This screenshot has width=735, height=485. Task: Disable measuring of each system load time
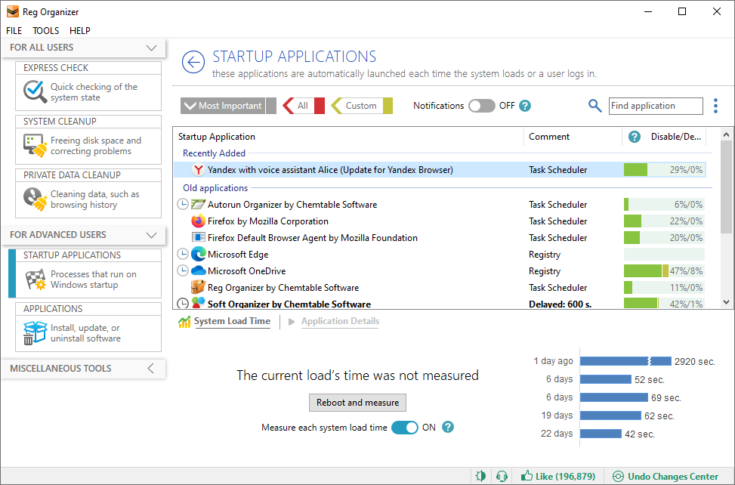[405, 427]
